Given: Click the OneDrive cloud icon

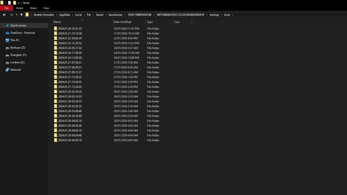Looking at the screenshot, I should pyautogui.click(x=7, y=33).
